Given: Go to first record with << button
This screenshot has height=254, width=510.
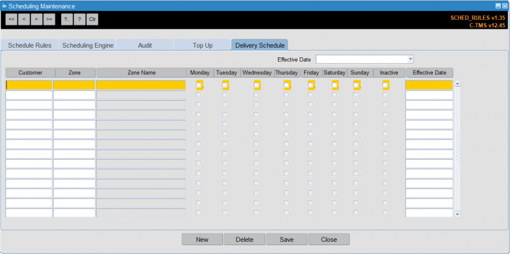Looking at the screenshot, I should (x=11, y=20).
